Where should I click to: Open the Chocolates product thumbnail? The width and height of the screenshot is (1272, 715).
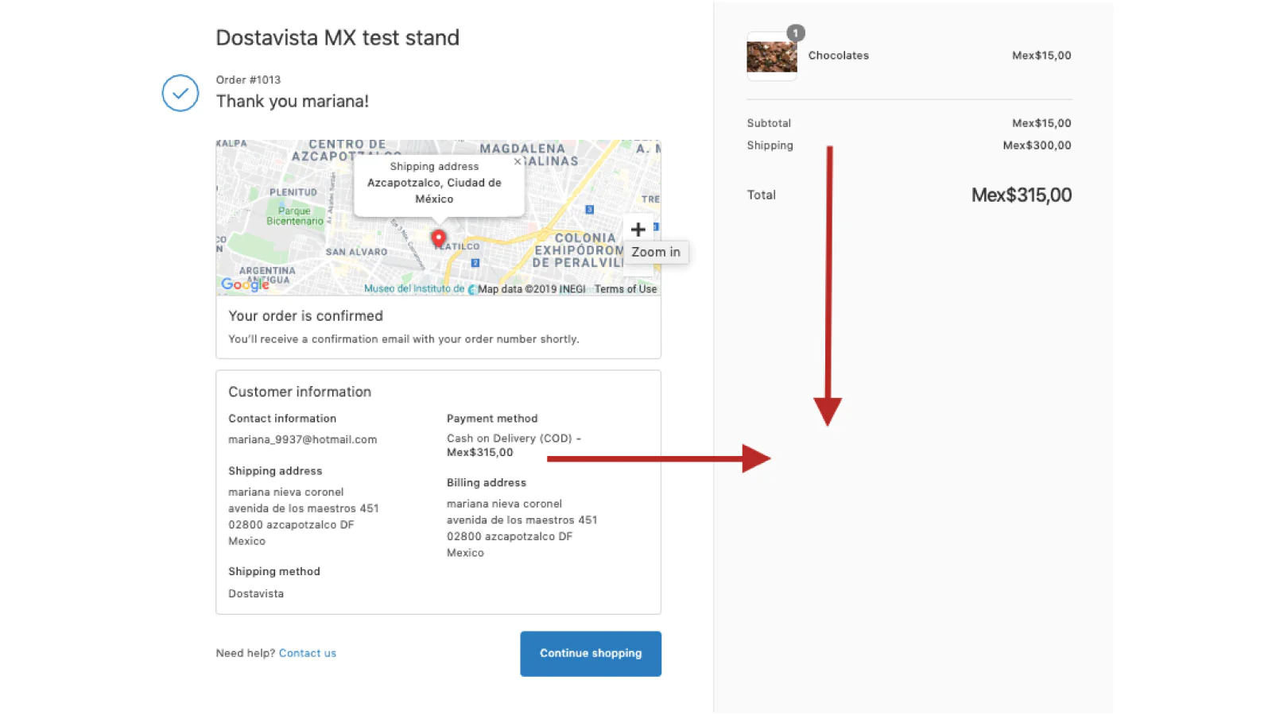pos(771,56)
